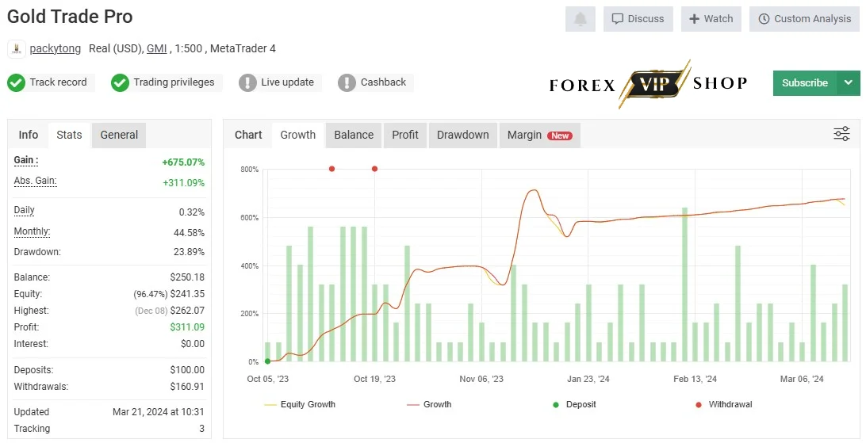Click the notification bell icon
Screen dimensions: 866x443
580,19
